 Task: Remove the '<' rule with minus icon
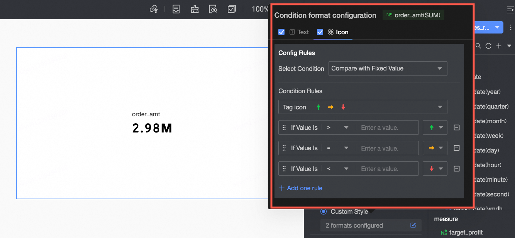(457, 169)
